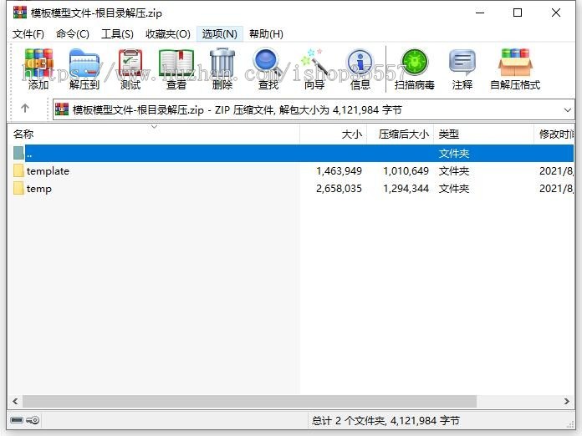Image resolution: width=582 pixels, height=436 pixels.
Task: Sort by 压缩后大小 column header
Action: point(400,134)
